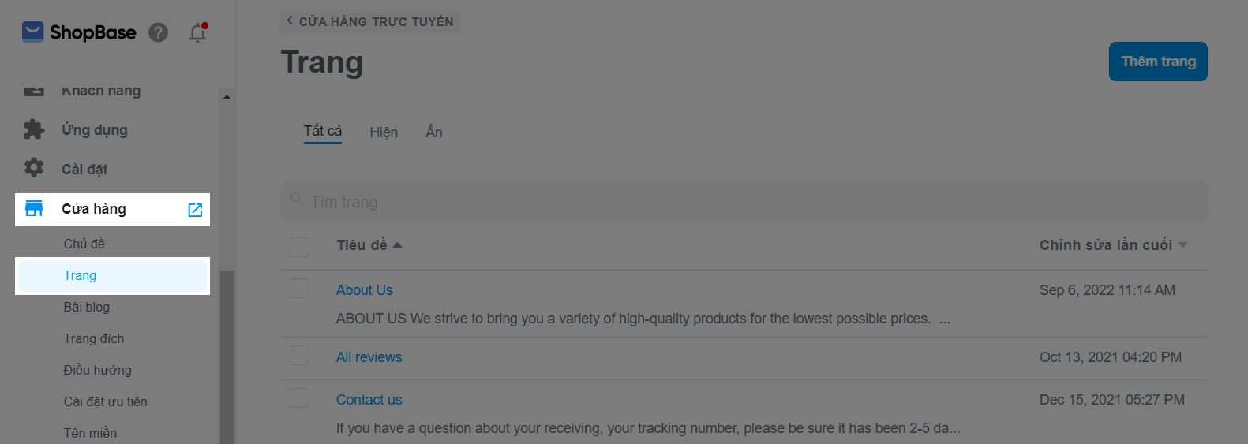Image resolution: width=1248 pixels, height=444 pixels.
Task: Sort by Tiêu đề ascending arrow
Action: [x=397, y=245]
